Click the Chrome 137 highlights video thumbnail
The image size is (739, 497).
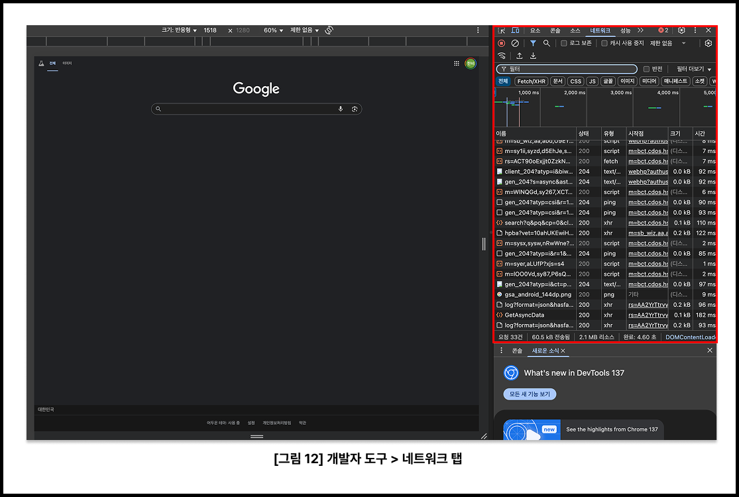tap(532, 429)
